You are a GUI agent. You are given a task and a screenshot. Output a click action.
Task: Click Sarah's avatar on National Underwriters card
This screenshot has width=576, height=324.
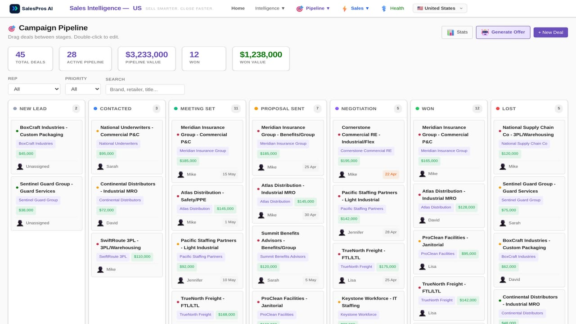(100, 166)
